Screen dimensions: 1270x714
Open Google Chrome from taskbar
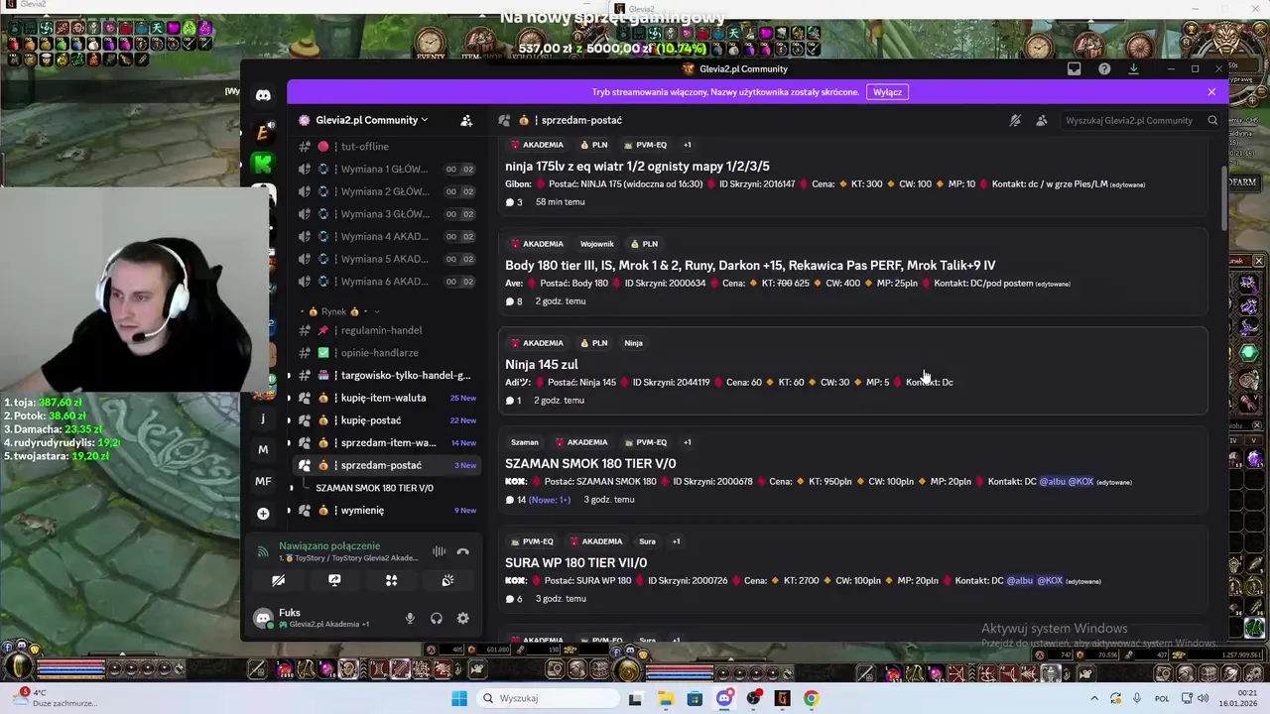(812, 698)
